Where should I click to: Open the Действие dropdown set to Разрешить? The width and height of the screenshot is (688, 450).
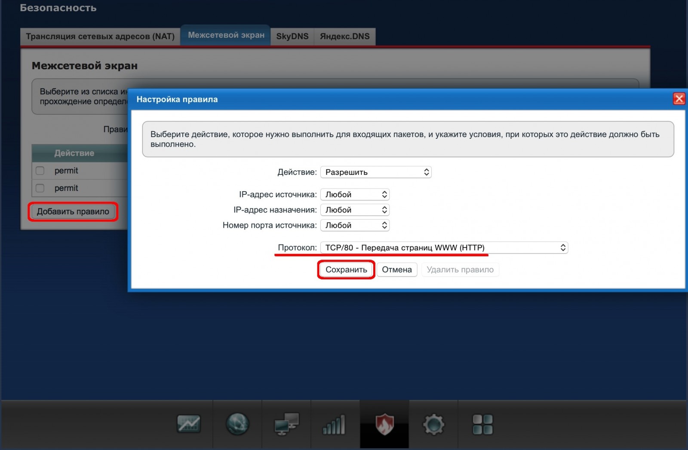[x=376, y=172]
